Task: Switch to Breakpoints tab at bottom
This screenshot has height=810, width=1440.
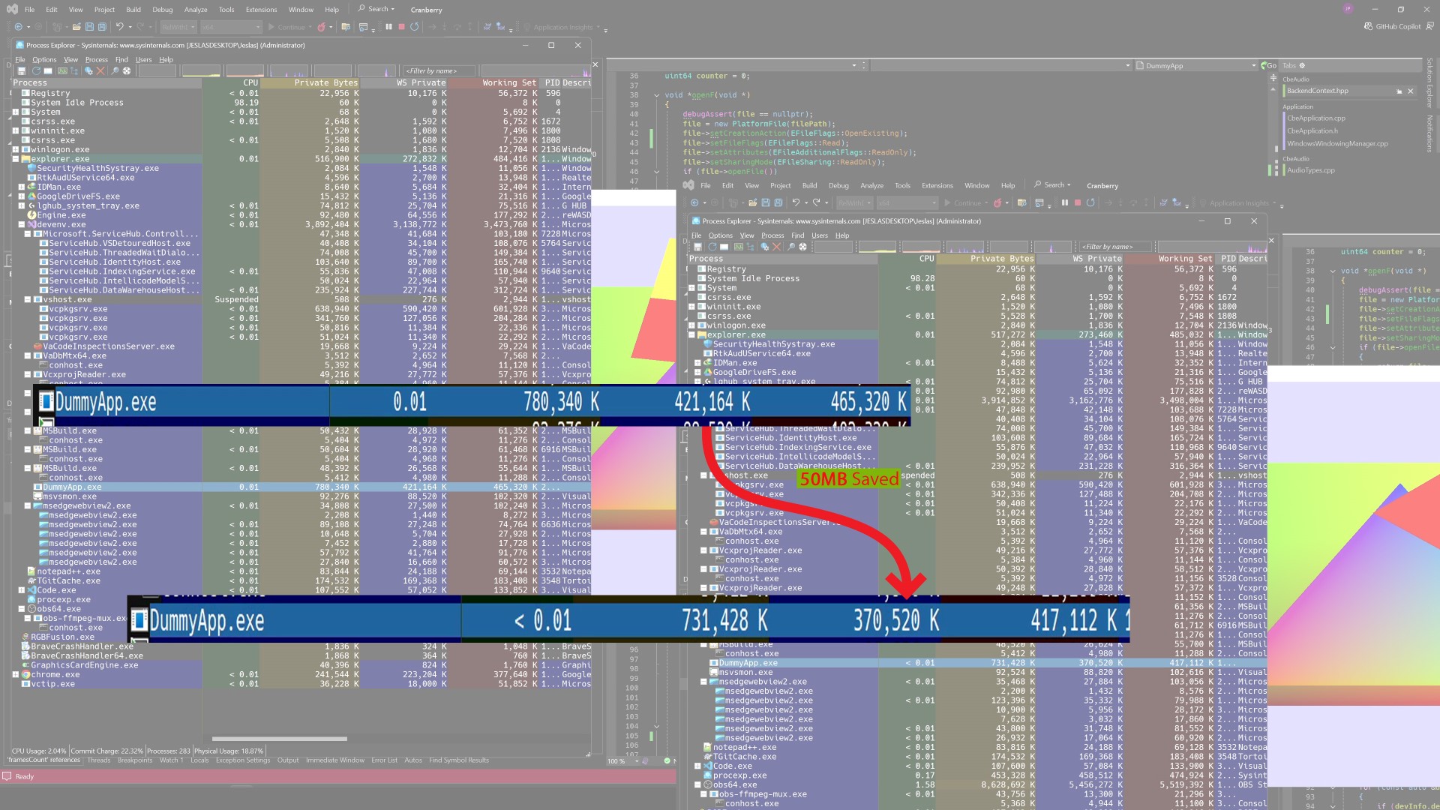Action: 134,760
